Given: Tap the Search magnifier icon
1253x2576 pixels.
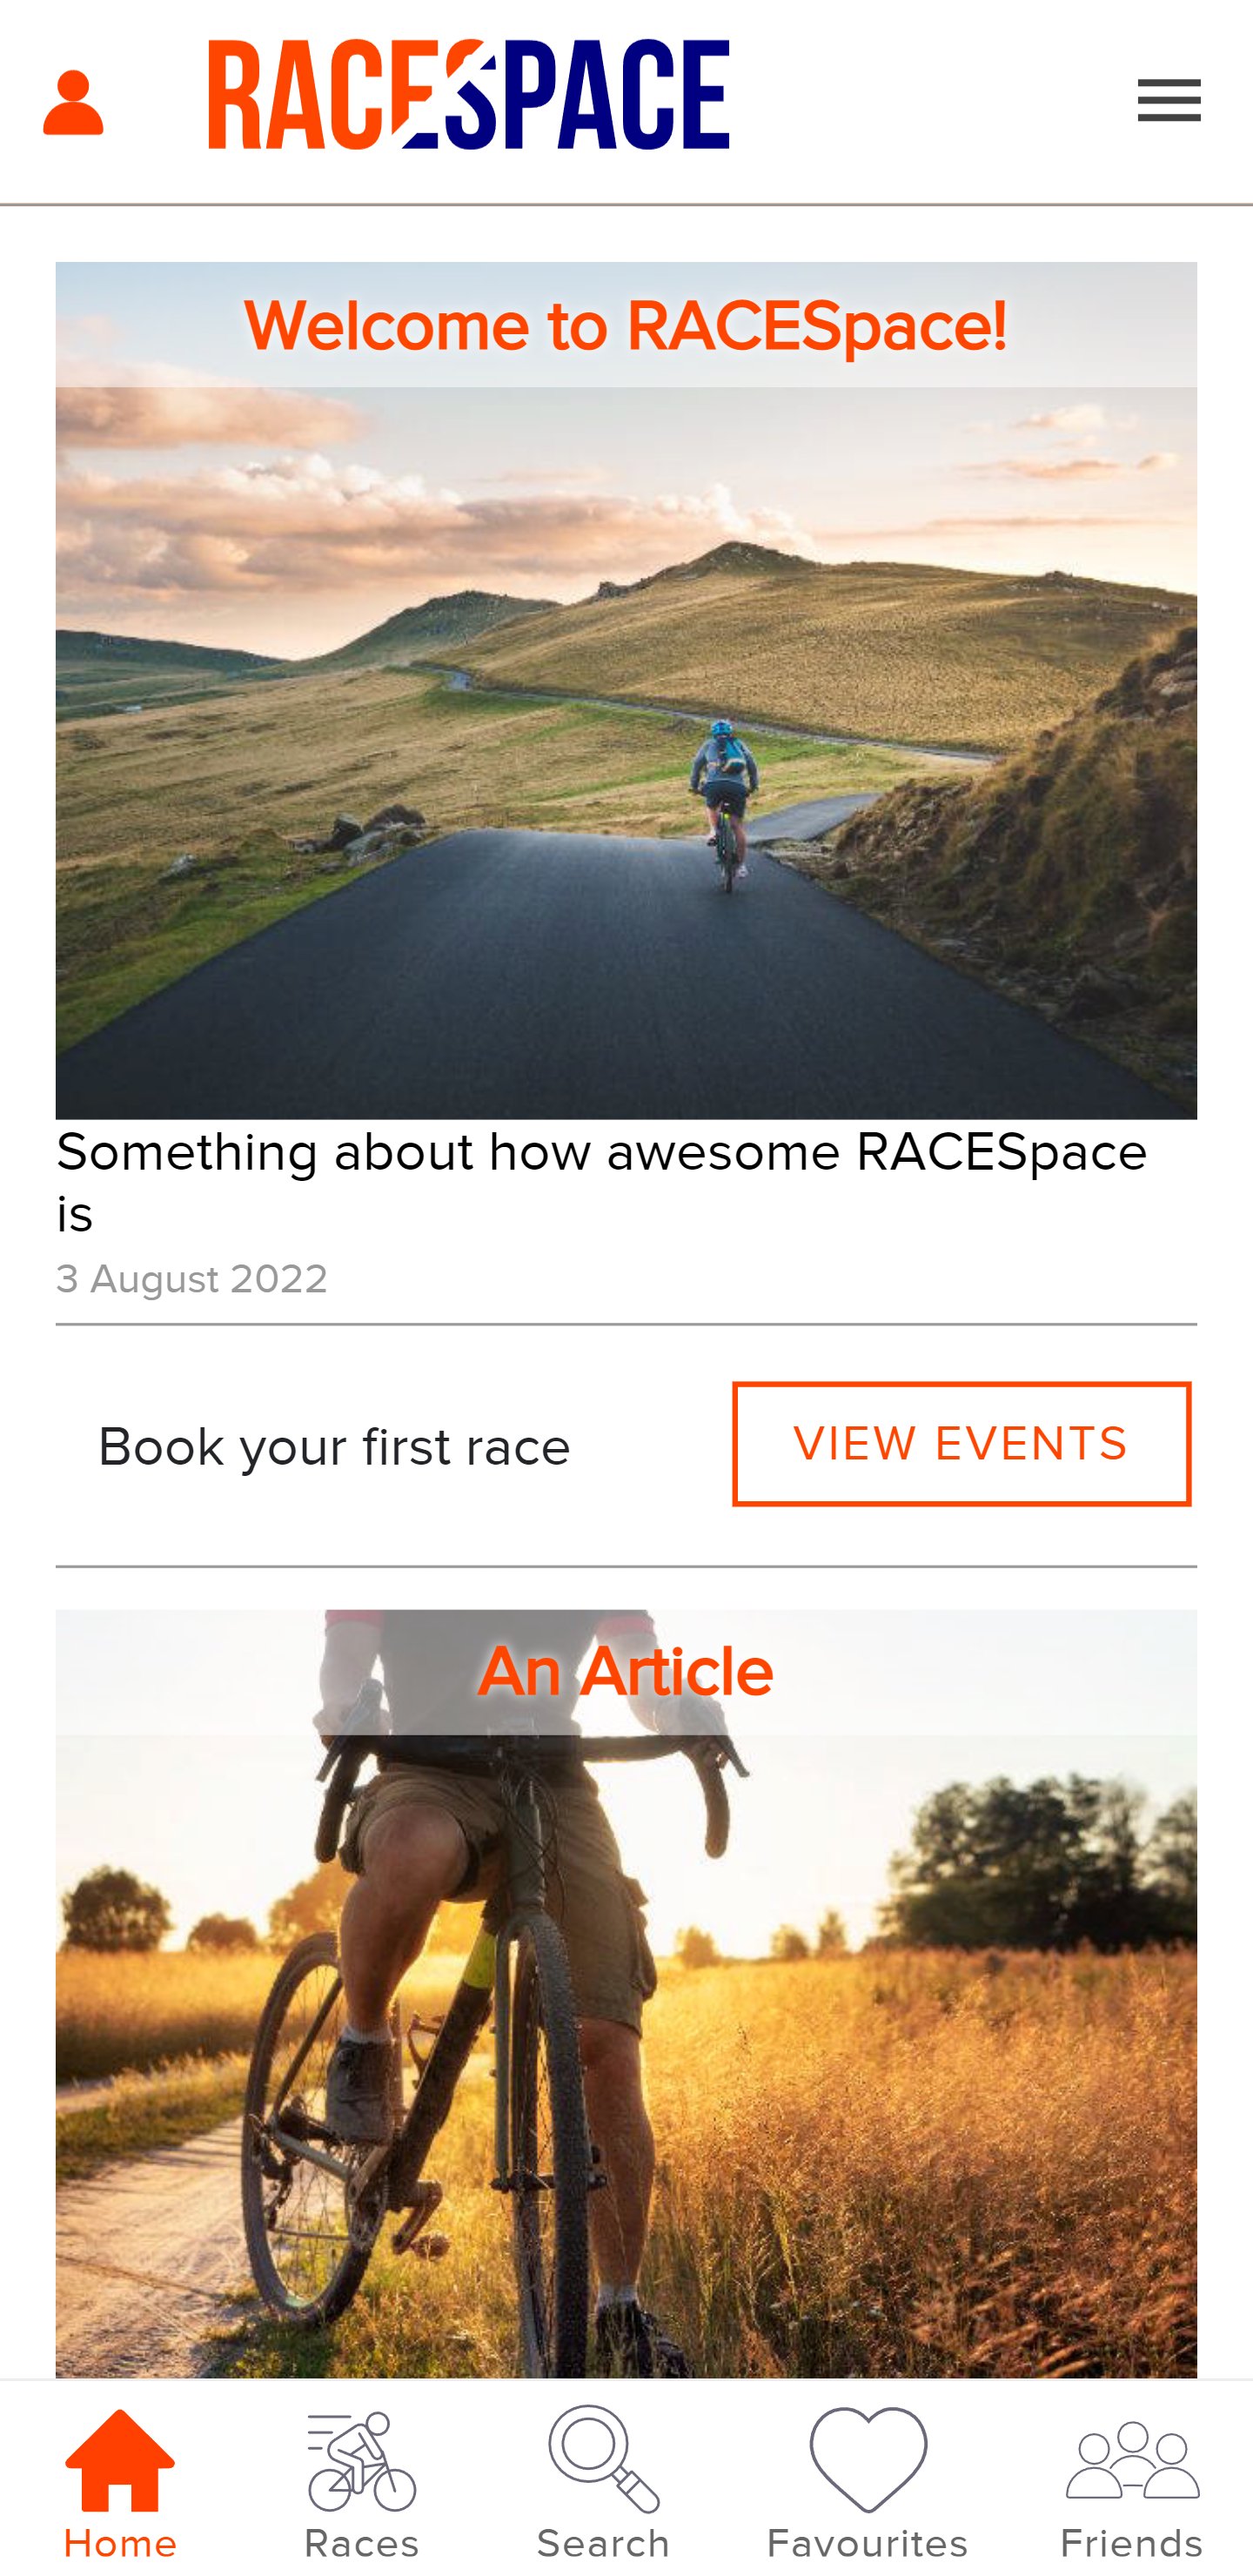Looking at the screenshot, I should tap(603, 2458).
